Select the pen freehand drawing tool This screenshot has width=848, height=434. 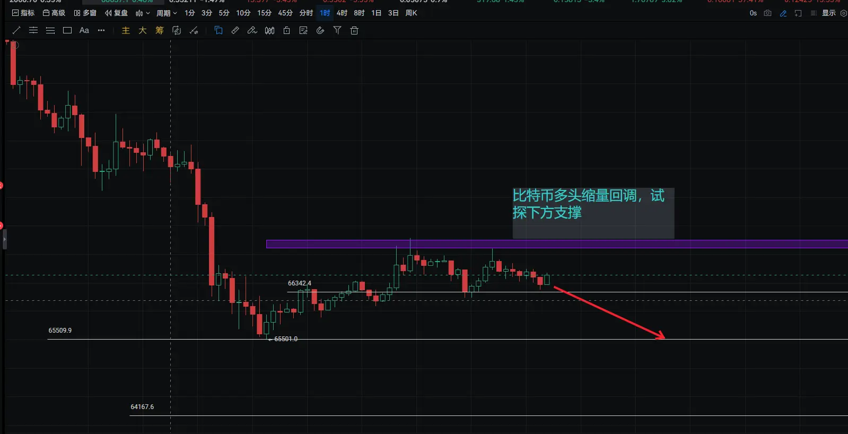coord(252,30)
